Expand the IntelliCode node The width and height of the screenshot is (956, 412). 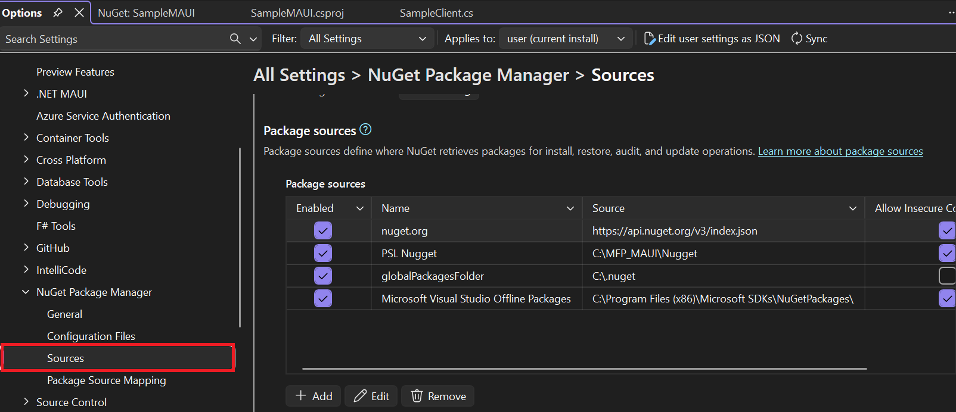(26, 270)
